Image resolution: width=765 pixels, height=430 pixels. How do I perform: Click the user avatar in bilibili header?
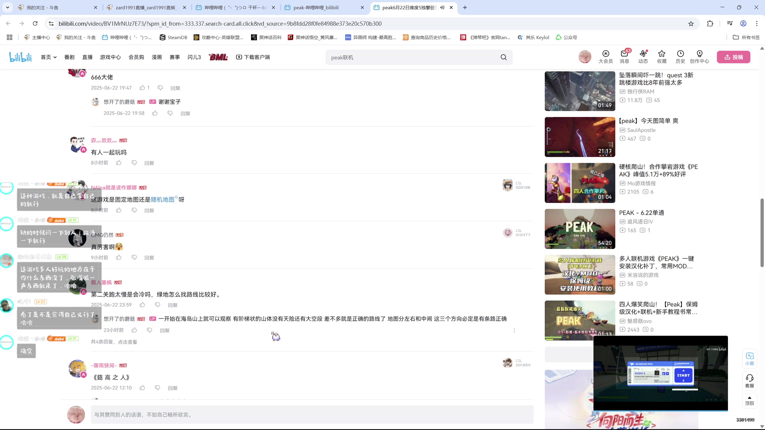[x=585, y=57]
